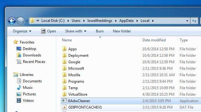The height and width of the screenshot is (112, 201).
Task: Click the Forward navigation arrow
Action: pos(20,21)
